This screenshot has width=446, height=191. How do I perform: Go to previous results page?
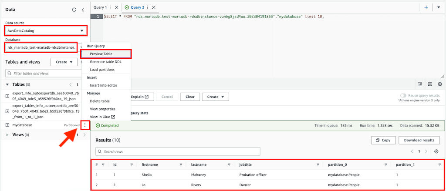[x=412, y=151]
